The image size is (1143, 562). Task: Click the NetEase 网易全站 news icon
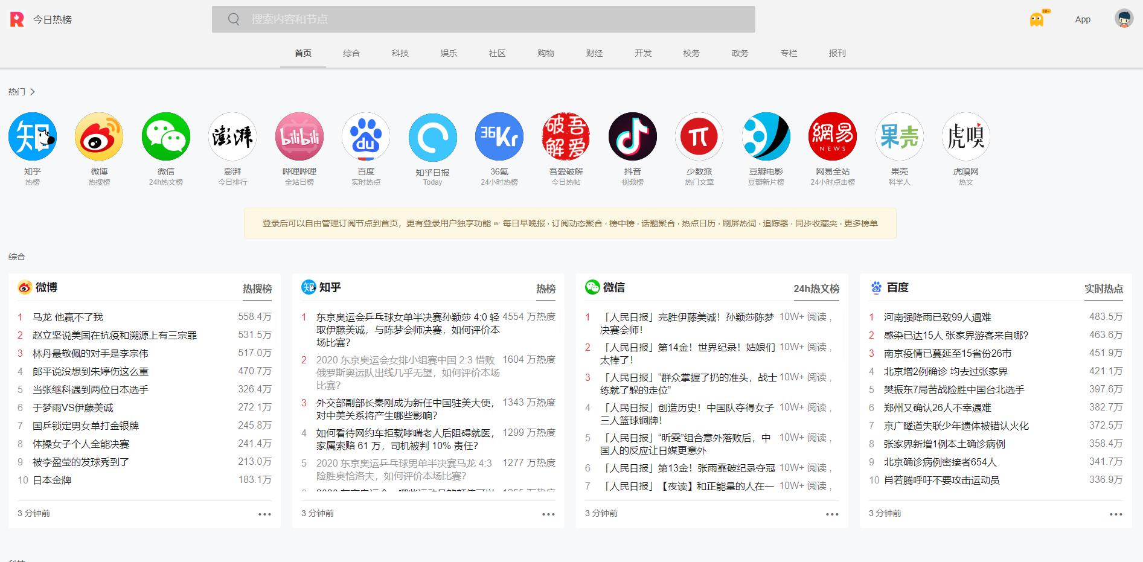[x=833, y=136]
